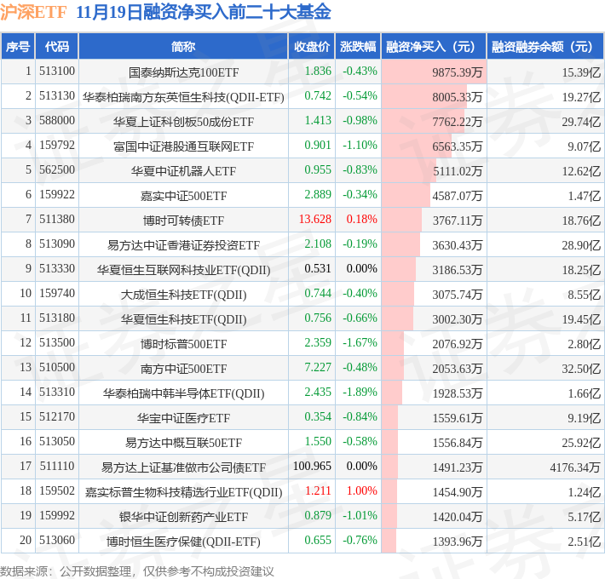Click 博时恒生医疗保健(QDII-ETF) name
This screenshot has height=579, width=605.
pyautogui.click(x=183, y=541)
